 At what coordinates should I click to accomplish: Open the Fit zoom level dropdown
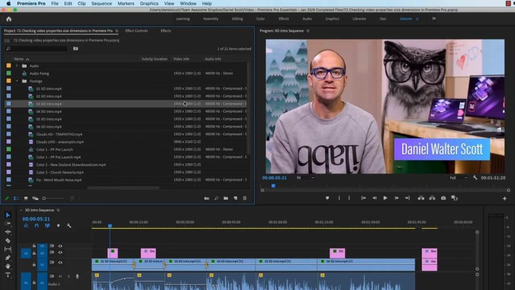click(305, 178)
